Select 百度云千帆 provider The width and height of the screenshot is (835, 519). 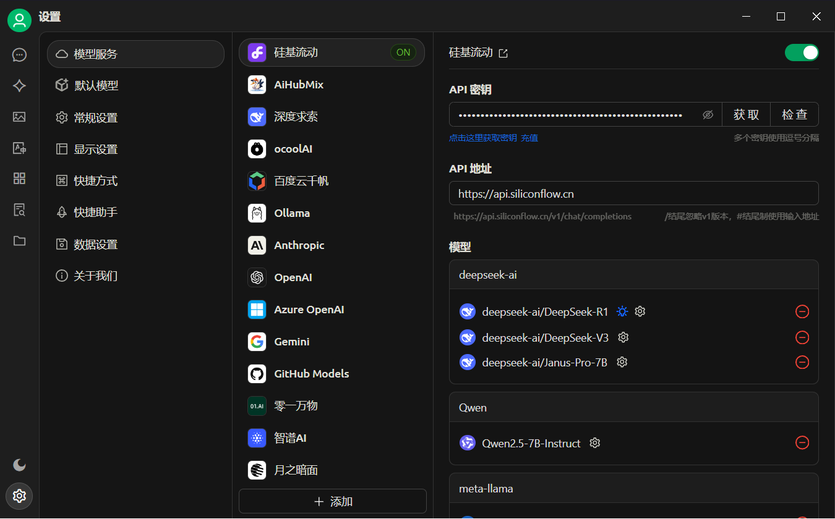click(332, 181)
